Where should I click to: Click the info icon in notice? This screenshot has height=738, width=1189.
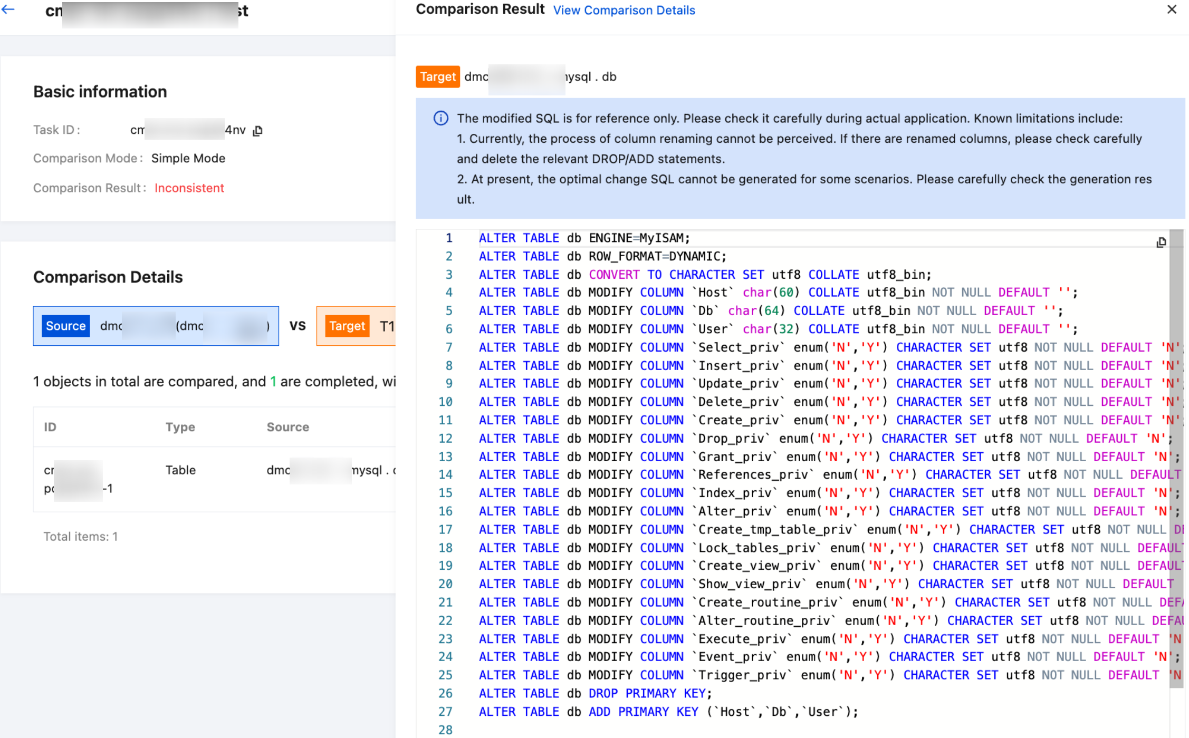coord(440,118)
